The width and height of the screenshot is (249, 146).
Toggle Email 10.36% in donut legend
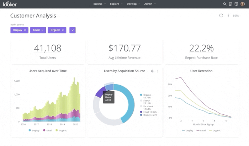(x=148, y=112)
